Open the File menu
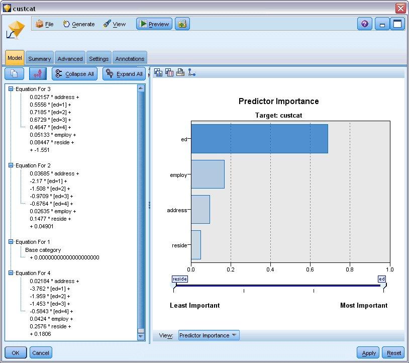 [x=44, y=24]
